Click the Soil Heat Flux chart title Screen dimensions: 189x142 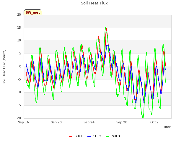pyautogui.click(x=94, y=3)
